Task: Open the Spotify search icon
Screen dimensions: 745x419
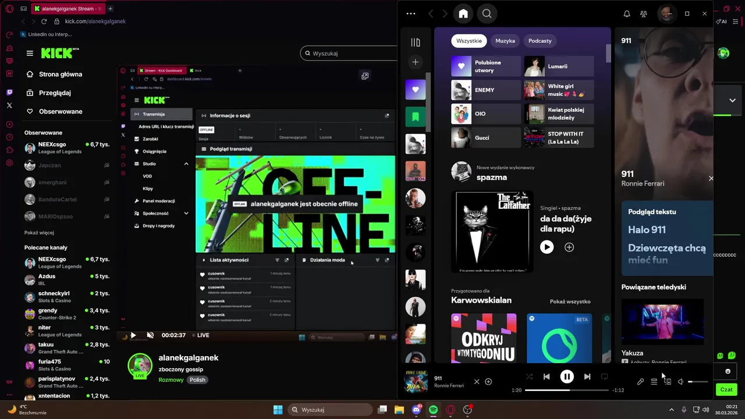Action: pyautogui.click(x=487, y=13)
